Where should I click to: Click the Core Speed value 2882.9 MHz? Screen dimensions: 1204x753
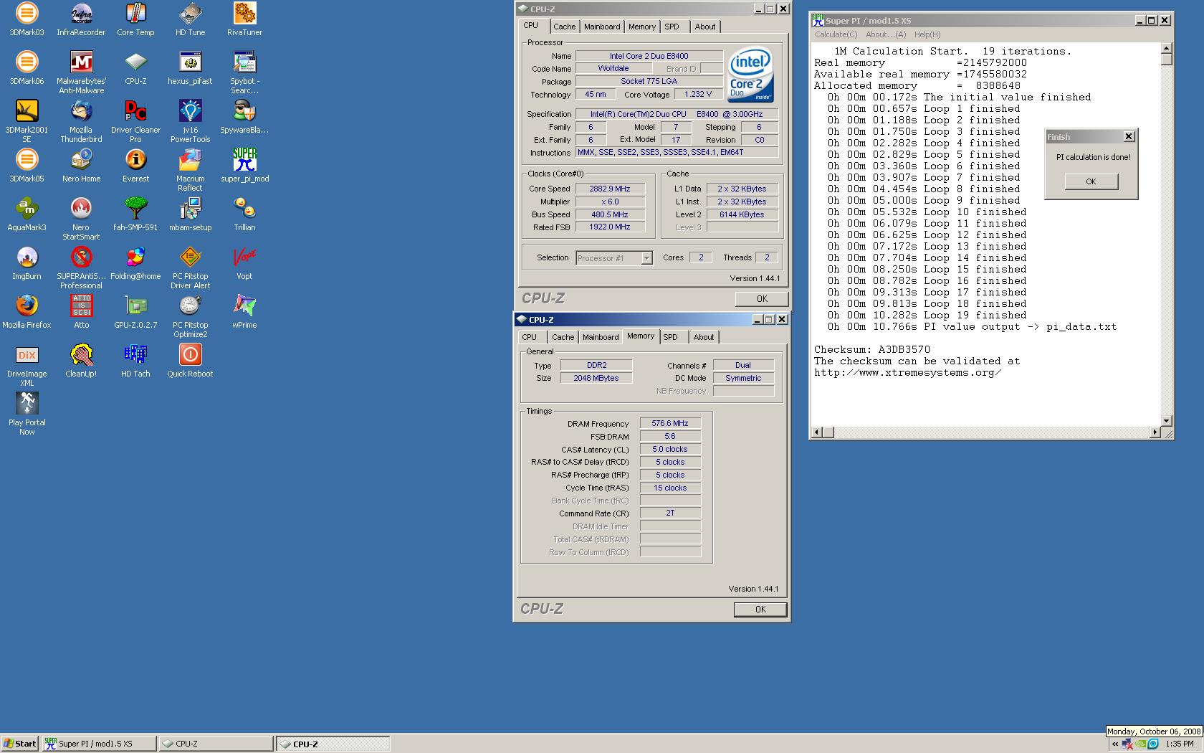(x=610, y=189)
